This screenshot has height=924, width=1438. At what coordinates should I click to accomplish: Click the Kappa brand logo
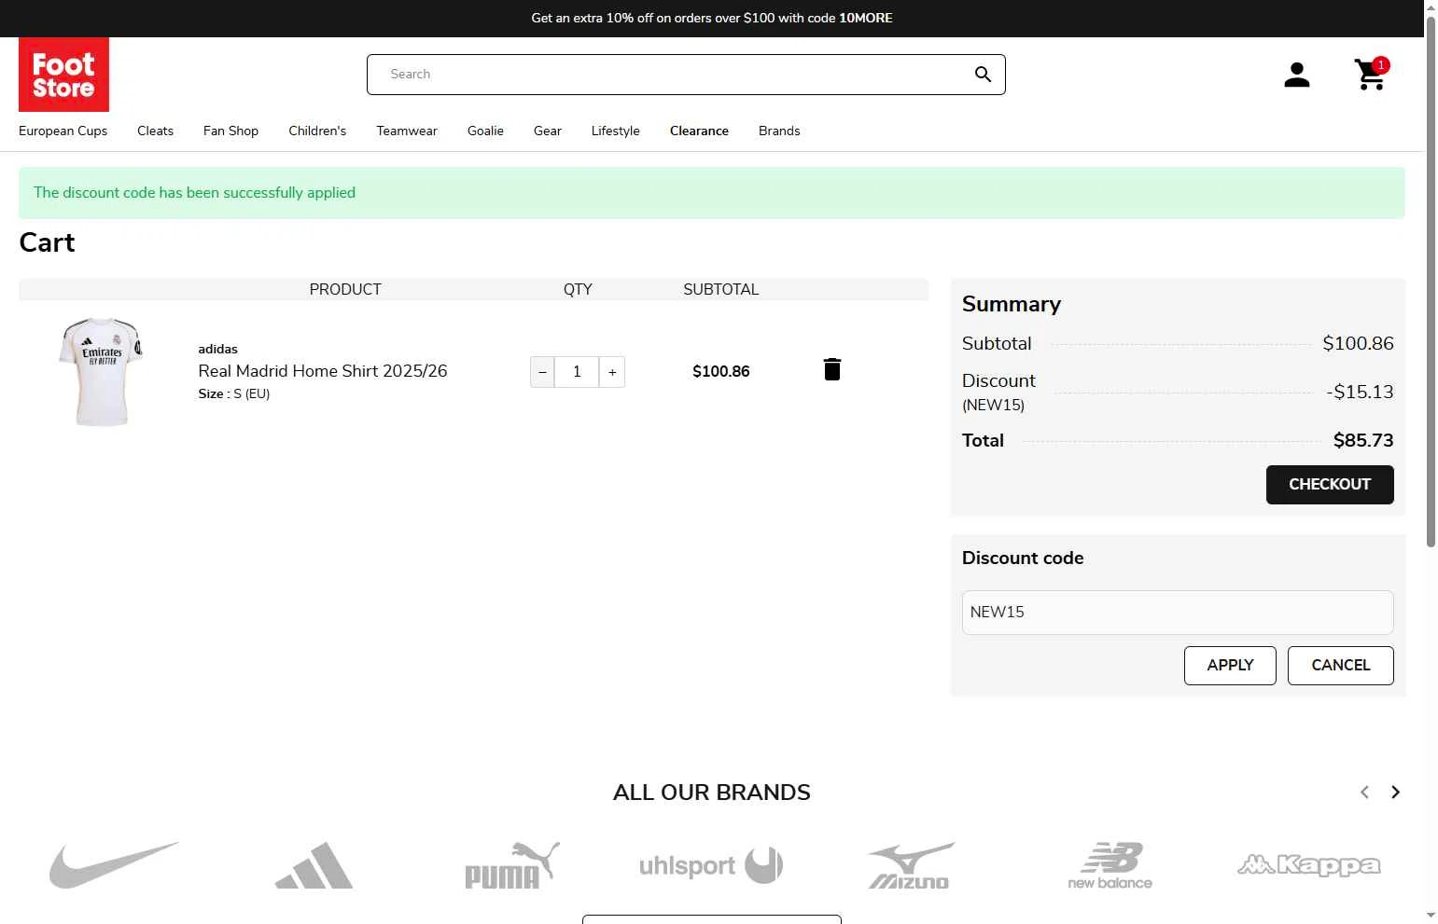[x=1309, y=865]
